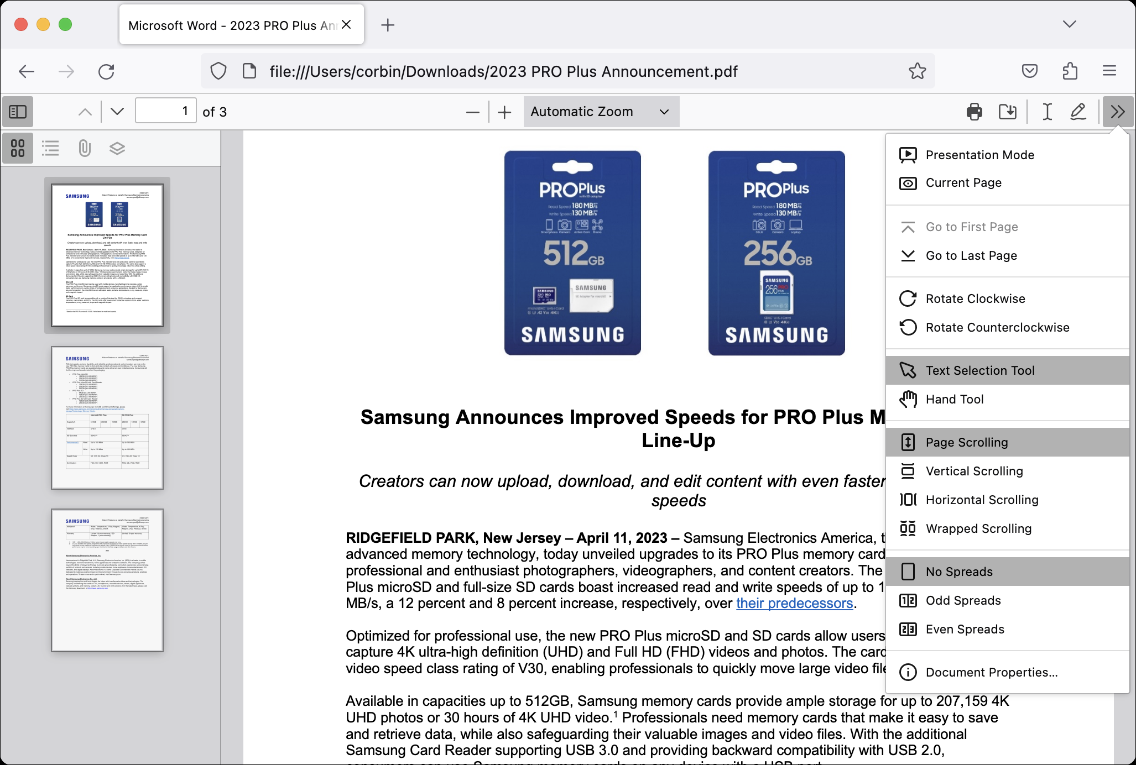This screenshot has width=1136, height=765.
Task: Go forward with the browser arrow
Action: 66,71
